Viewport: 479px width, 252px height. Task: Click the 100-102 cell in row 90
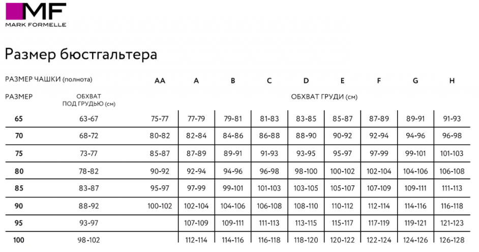click(160, 206)
